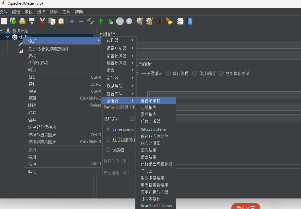301x209 pixels.
Task: Click the Cut scissors icon
Action: (42, 21)
